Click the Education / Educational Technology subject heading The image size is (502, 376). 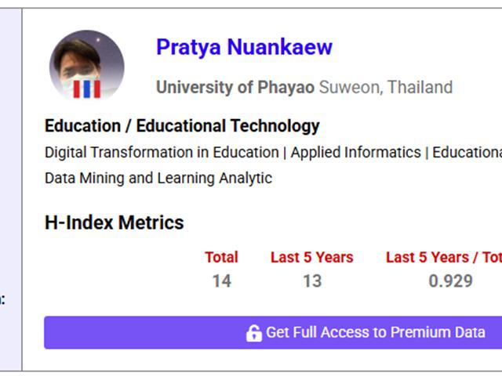(182, 125)
